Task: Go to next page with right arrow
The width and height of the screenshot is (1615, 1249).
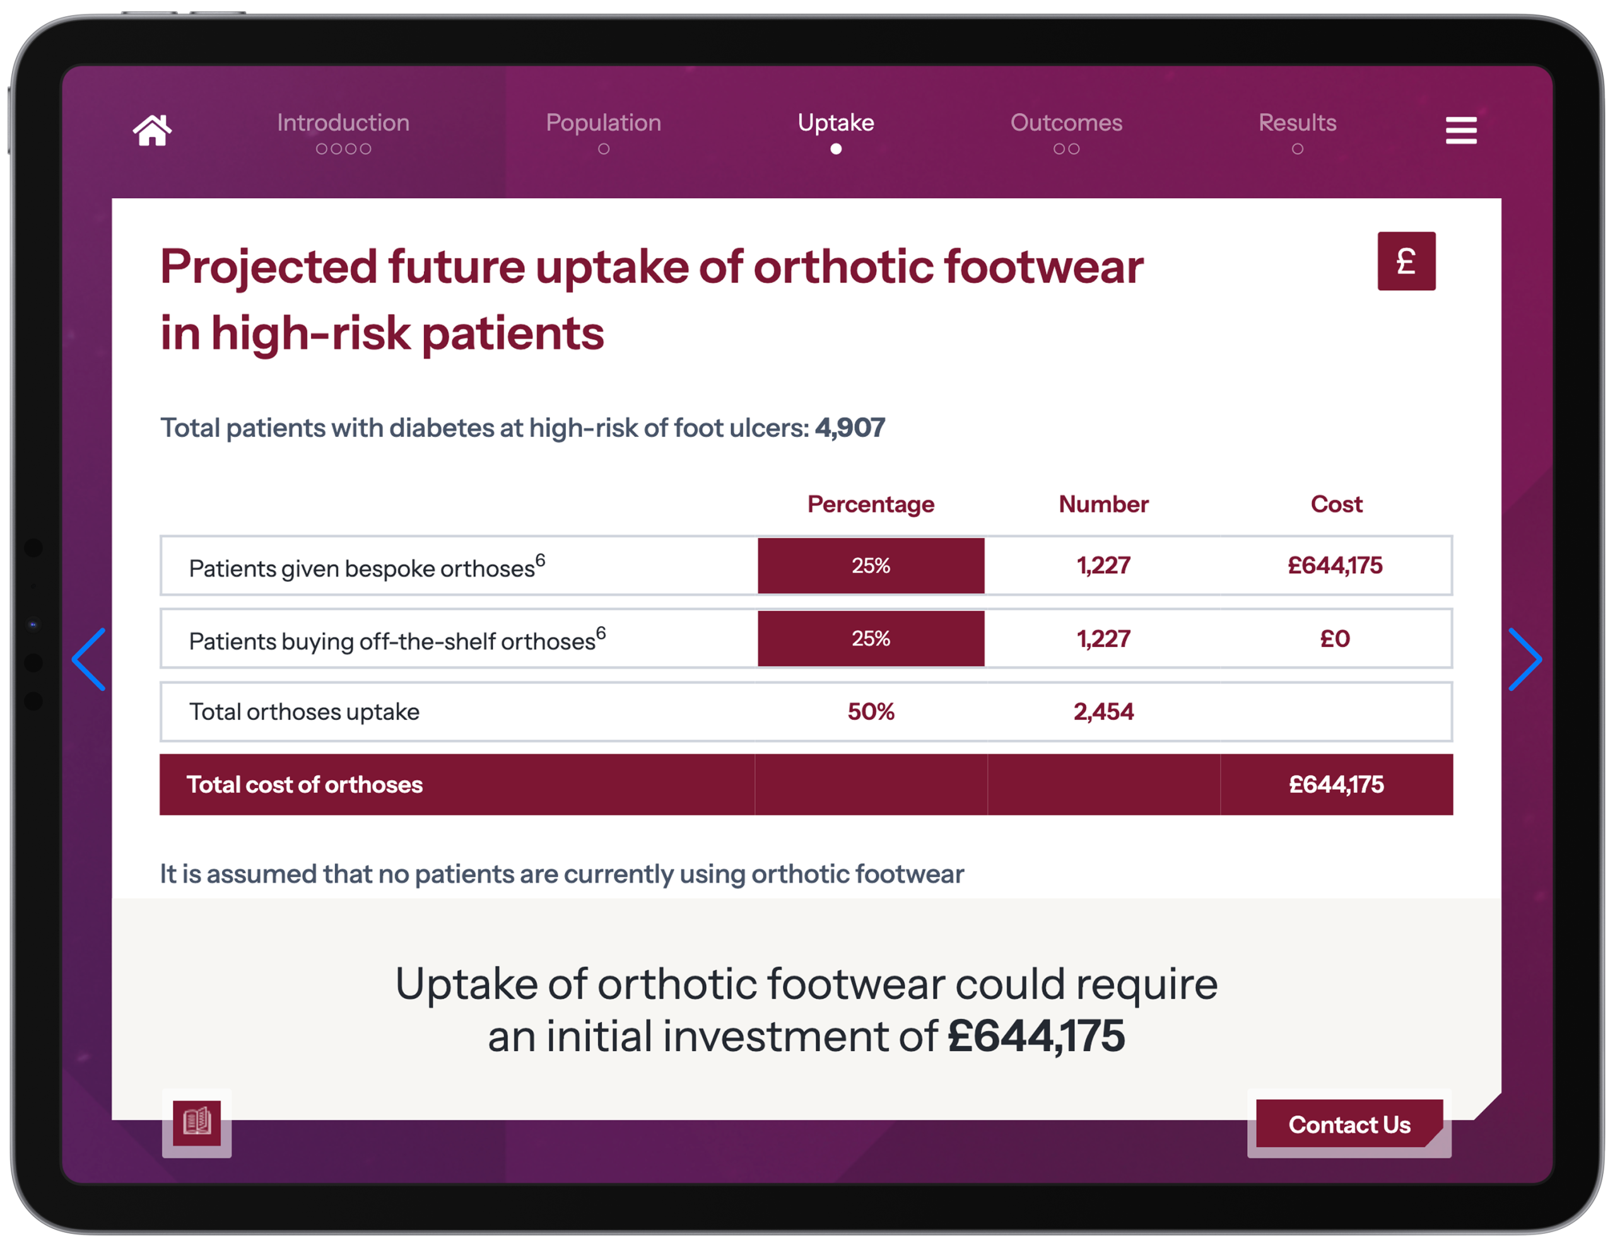Action: [1525, 659]
